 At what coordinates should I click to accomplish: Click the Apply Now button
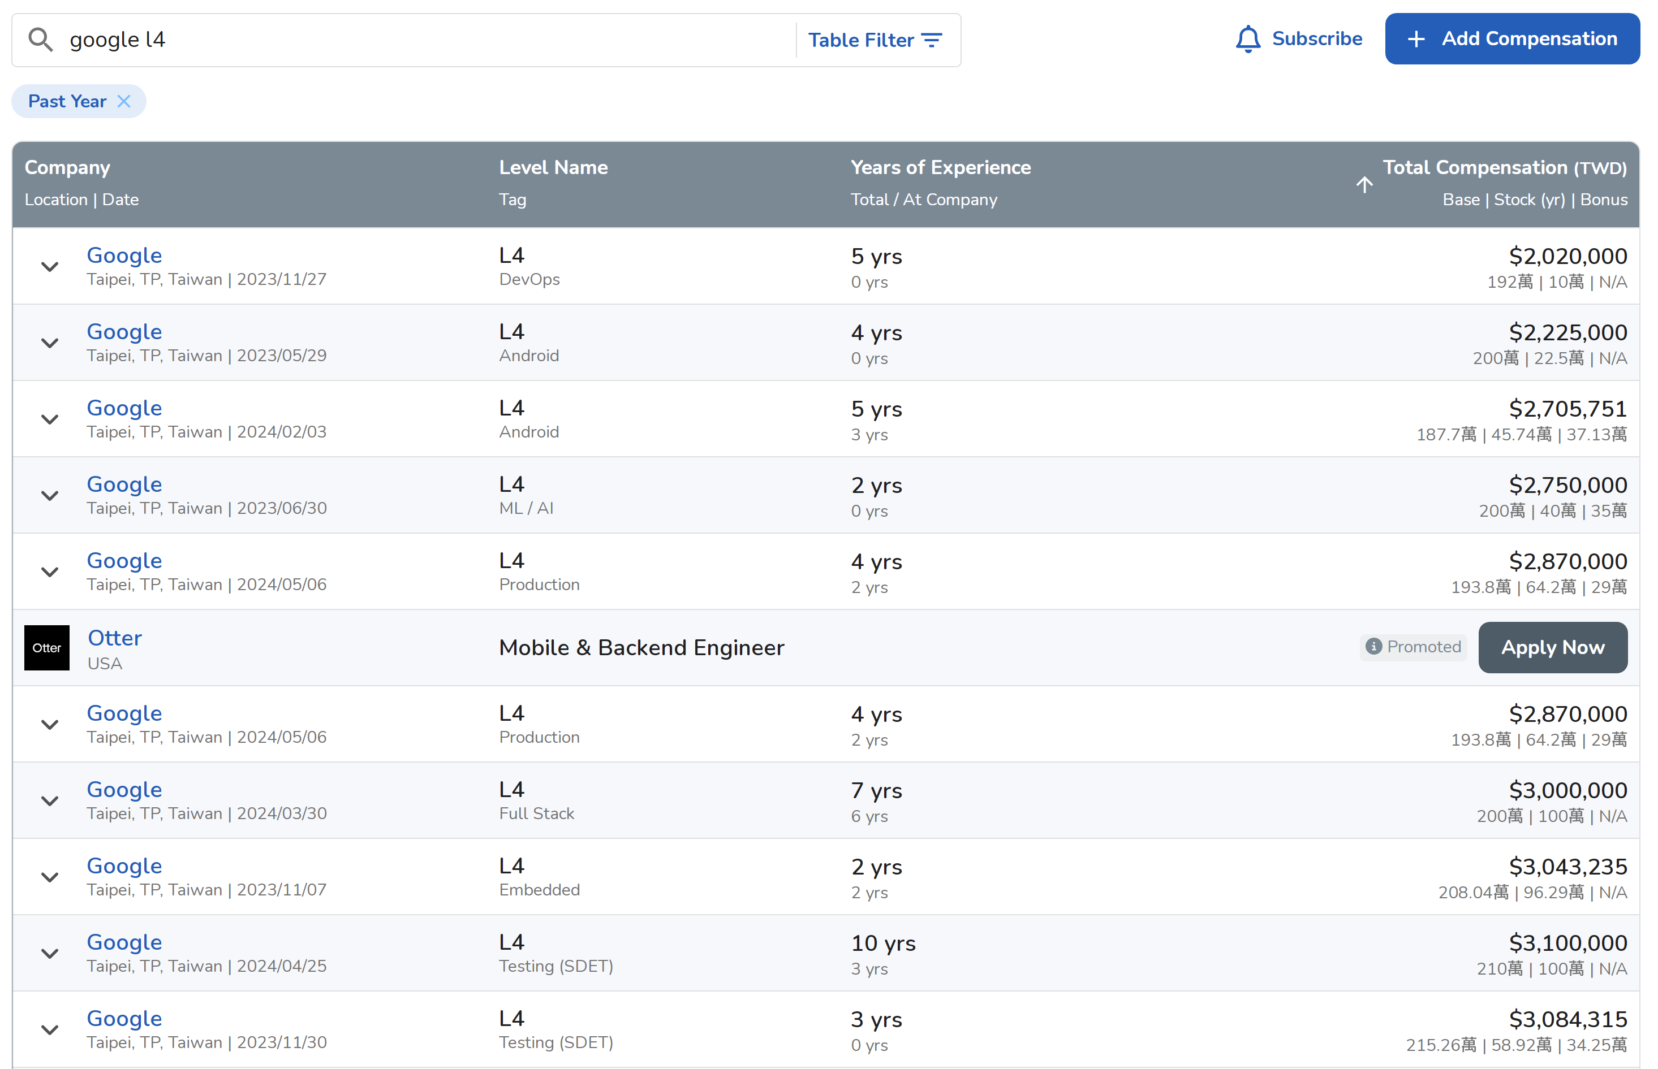[x=1552, y=648]
